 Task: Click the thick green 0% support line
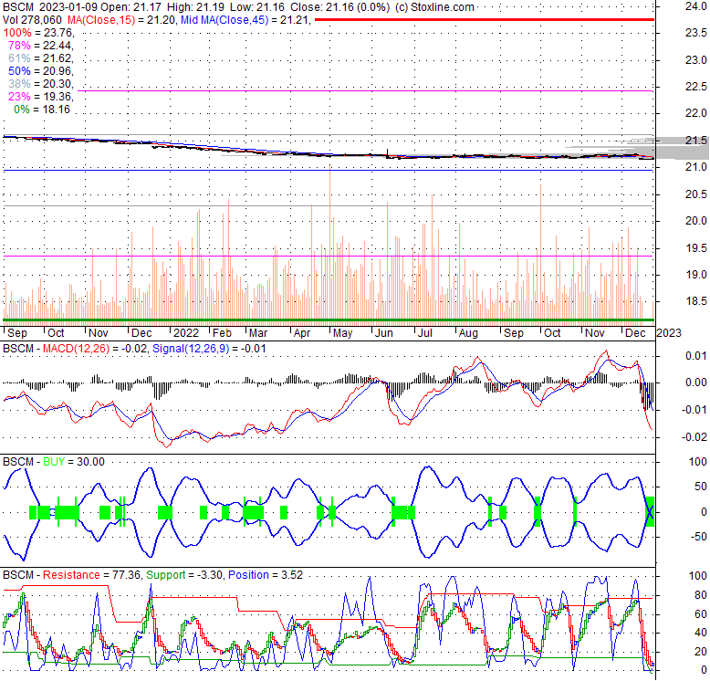[329, 320]
